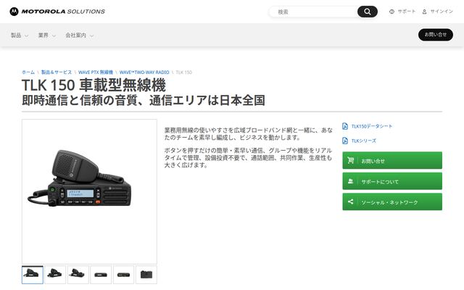Expand the 業界 menu
Image resolution: width=464 pixels, height=290 pixels.
click(x=46, y=36)
